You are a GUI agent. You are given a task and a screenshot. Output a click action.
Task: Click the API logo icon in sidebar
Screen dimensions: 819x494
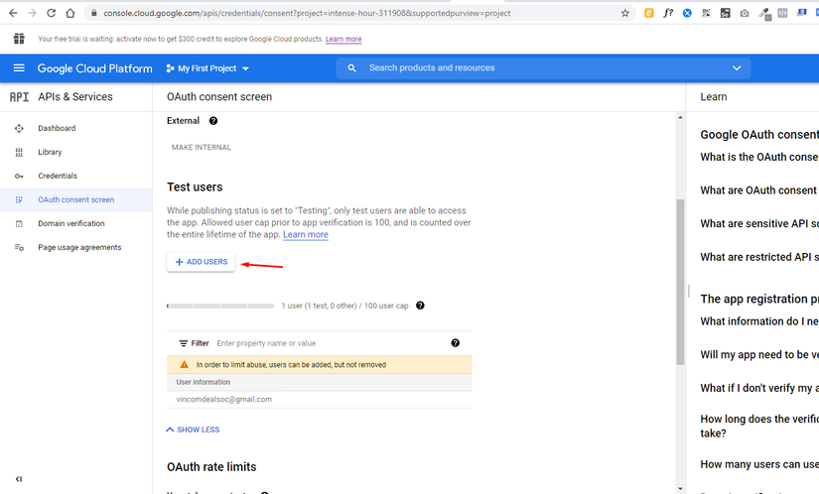[19, 97]
